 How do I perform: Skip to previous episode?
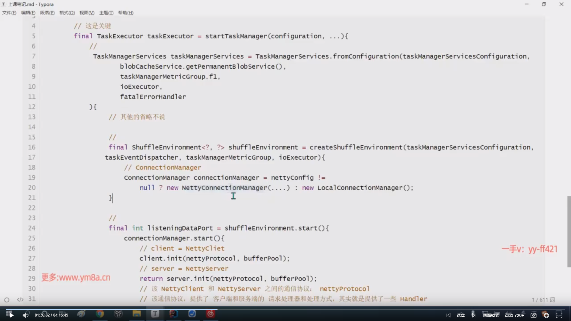click(x=448, y=315)
